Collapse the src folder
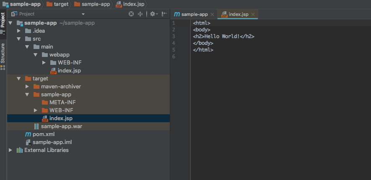The image size is (371, 180). click(x=19, y=39)
